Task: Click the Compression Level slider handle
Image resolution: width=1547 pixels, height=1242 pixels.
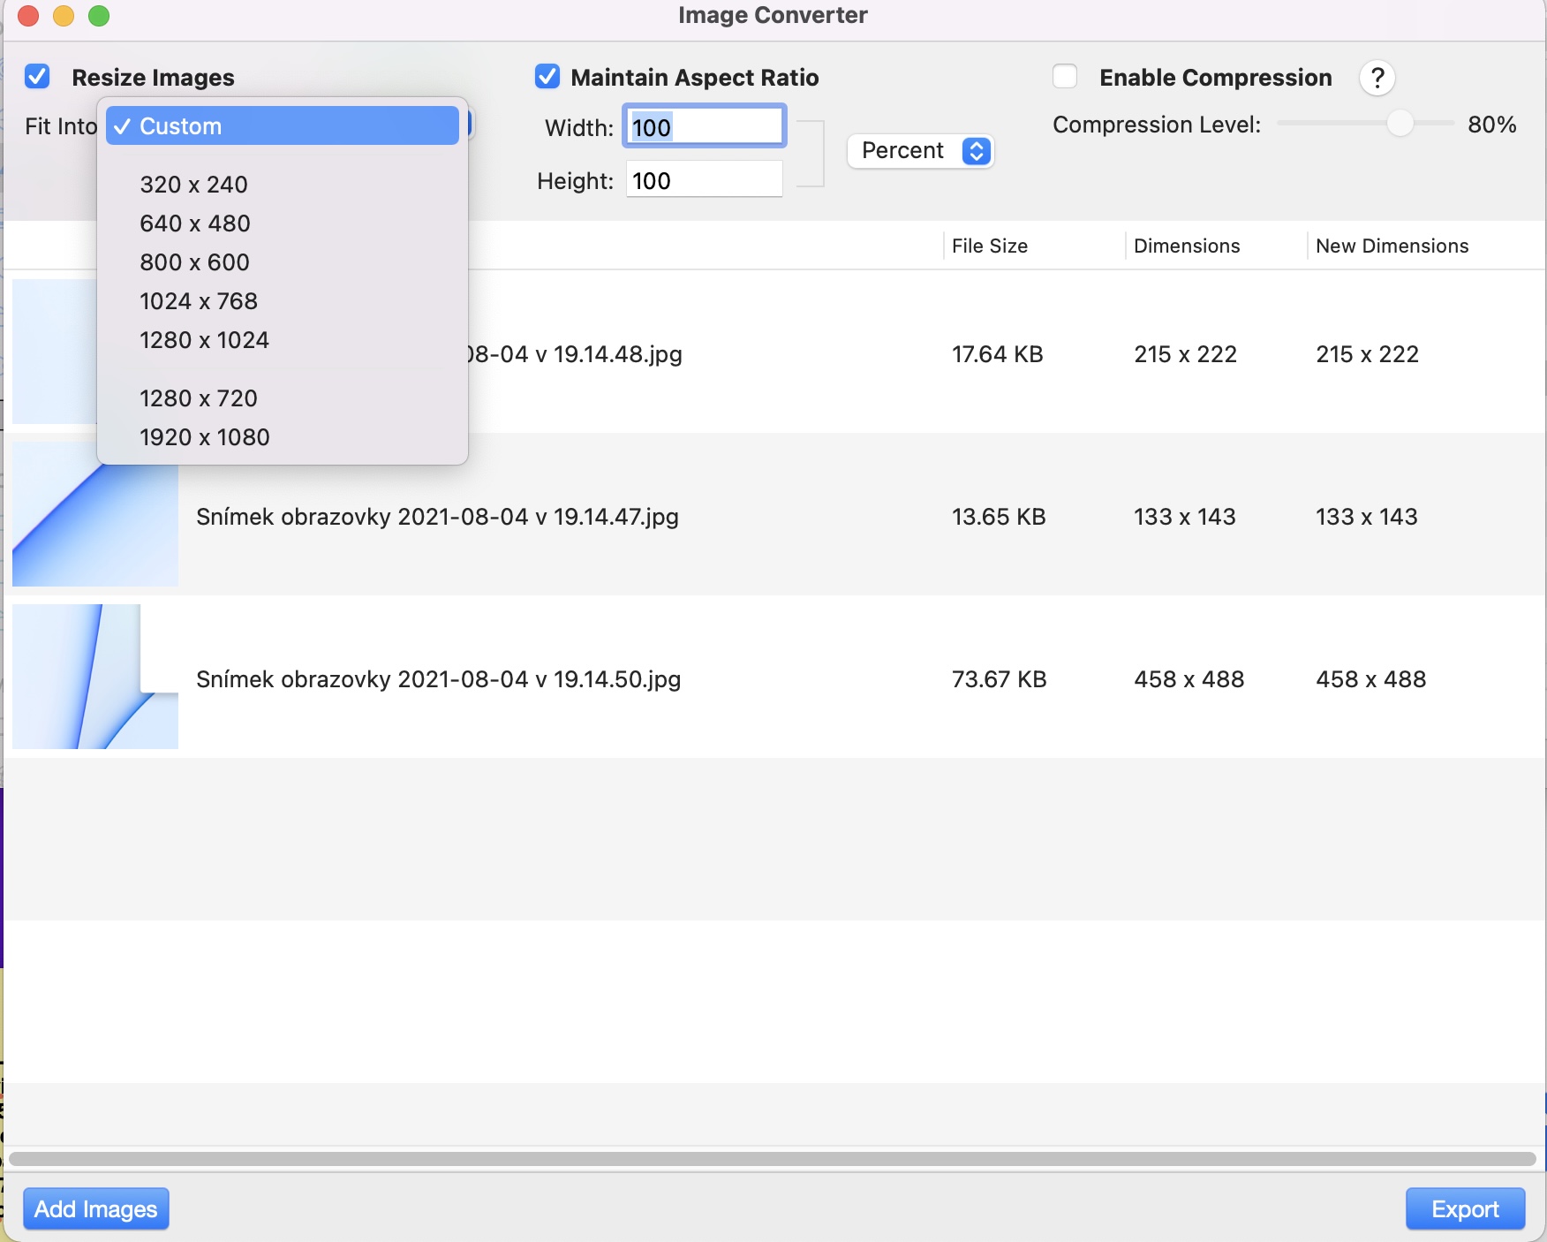Action: tap(1400, 124)
